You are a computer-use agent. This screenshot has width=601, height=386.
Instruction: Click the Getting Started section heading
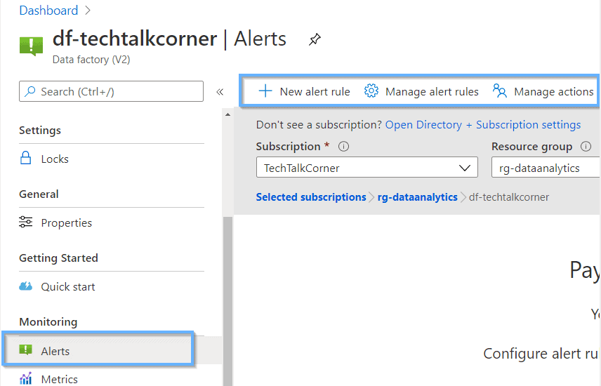click(x=59, y=258)
